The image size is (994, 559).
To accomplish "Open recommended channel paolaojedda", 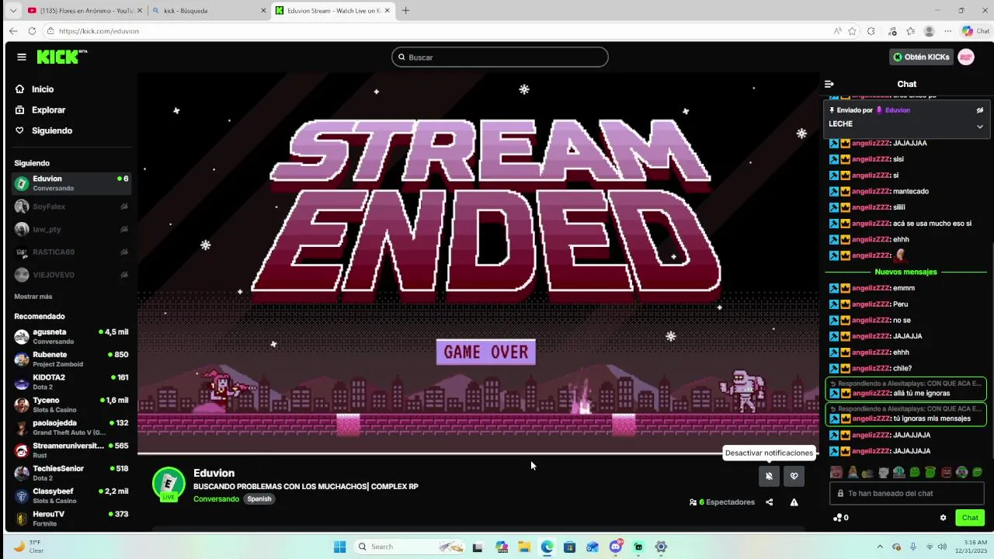I will point(72,427).
